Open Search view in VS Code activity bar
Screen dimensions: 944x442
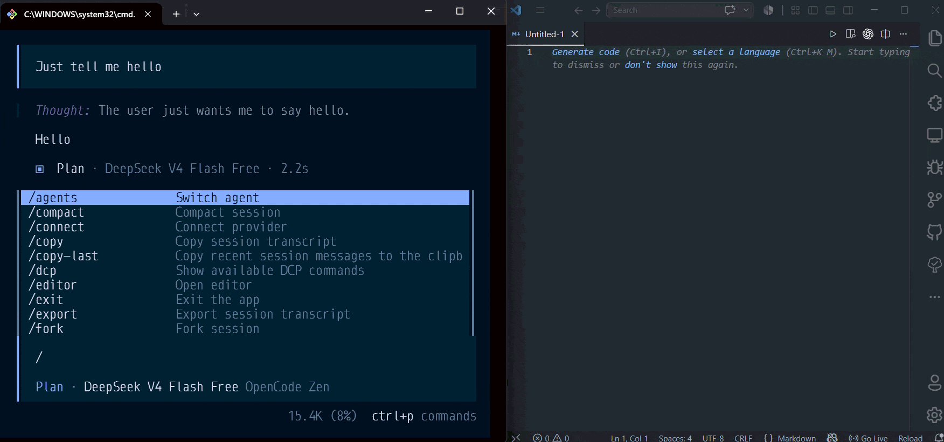click(x=935, y=71)
